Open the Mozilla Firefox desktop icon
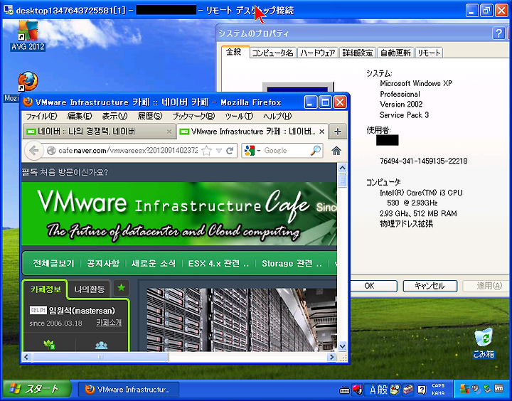Viewport: 512px width, 401px height. (28, 82)
